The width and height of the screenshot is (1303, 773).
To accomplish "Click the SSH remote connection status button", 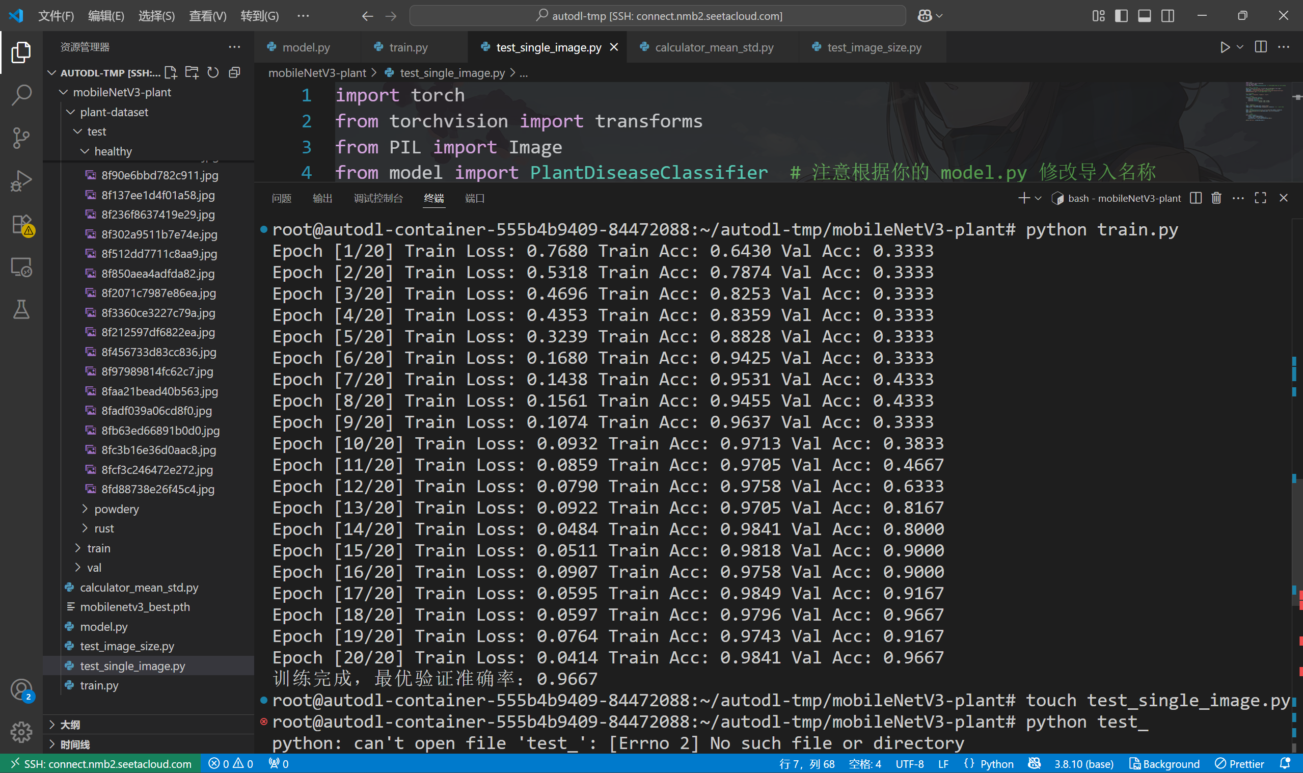I will pos(100,764).
